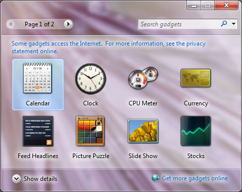The image size is (242, 192).
Task: Click the CPU Meter label text
Action: click(143, 103)
